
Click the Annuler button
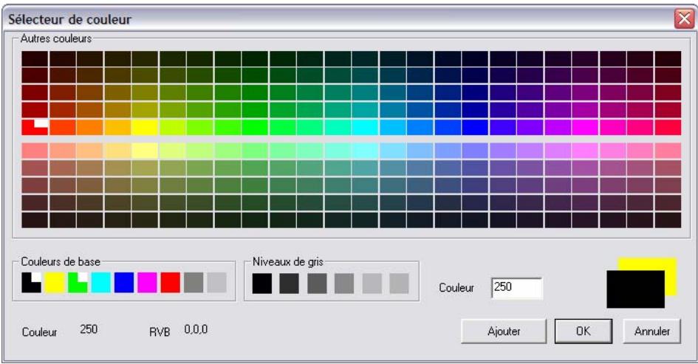point(651,331)
